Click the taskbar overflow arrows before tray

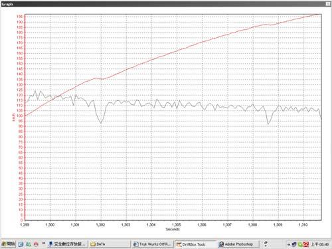tap(266, 244)
